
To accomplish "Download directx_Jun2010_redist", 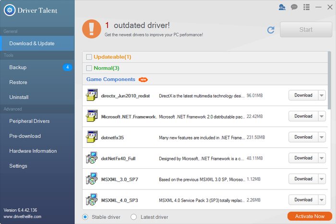I will coord(303,95).
